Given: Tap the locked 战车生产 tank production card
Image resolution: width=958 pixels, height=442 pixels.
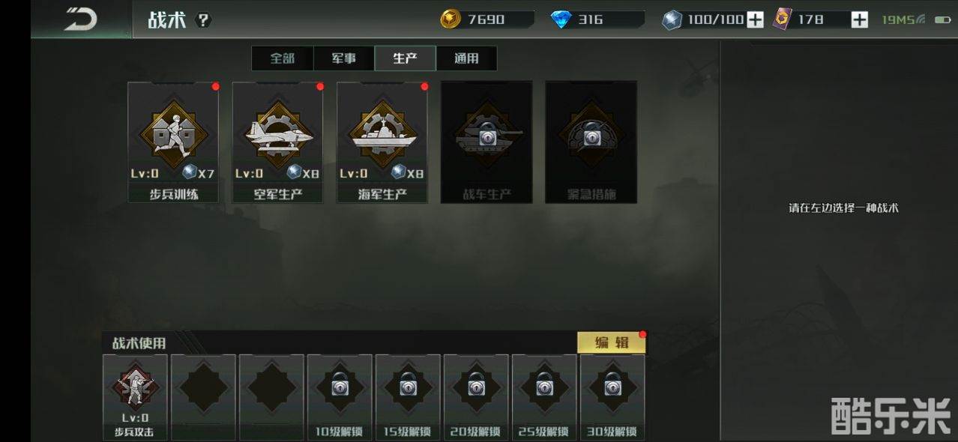Looking at the screenshot, I should click(x=486, y=142).
